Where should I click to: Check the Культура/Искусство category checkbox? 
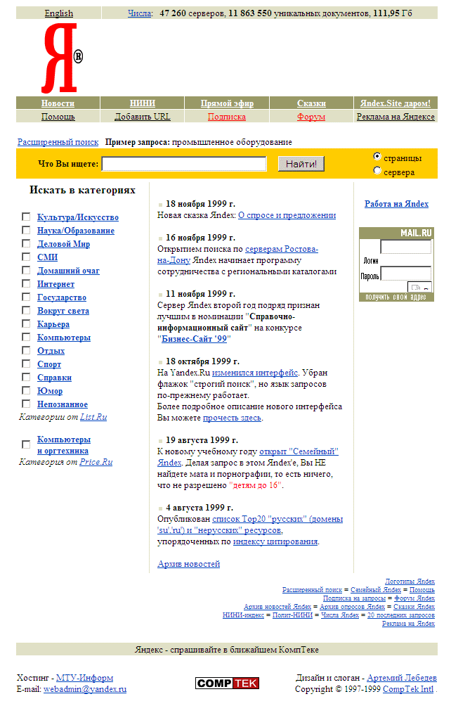pyautogui.click(x=26, y=217)
